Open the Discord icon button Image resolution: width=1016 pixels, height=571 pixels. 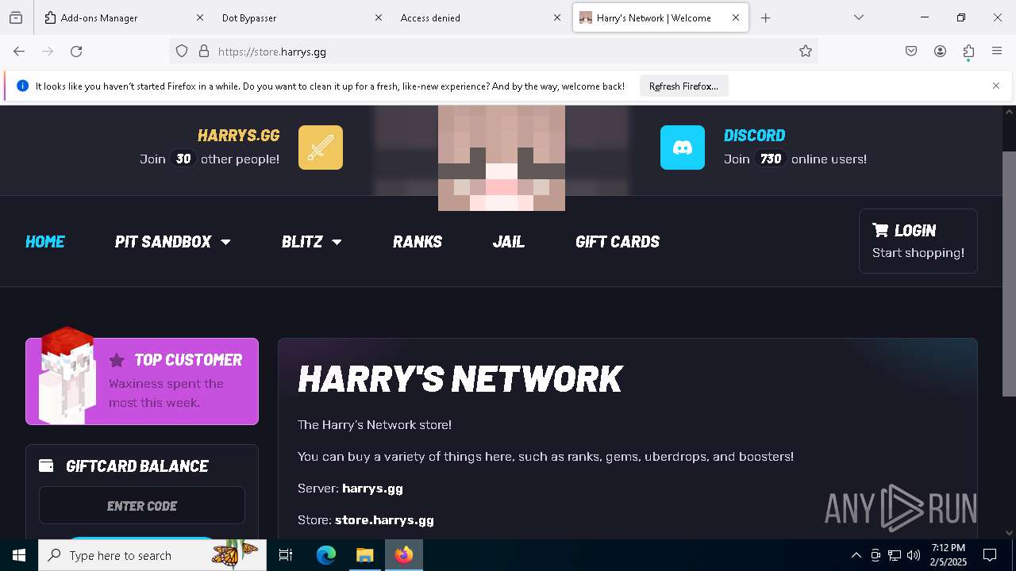683,148
